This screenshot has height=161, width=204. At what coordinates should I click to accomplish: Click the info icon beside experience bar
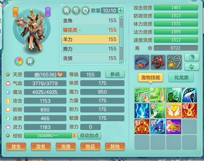click(74, 135)
